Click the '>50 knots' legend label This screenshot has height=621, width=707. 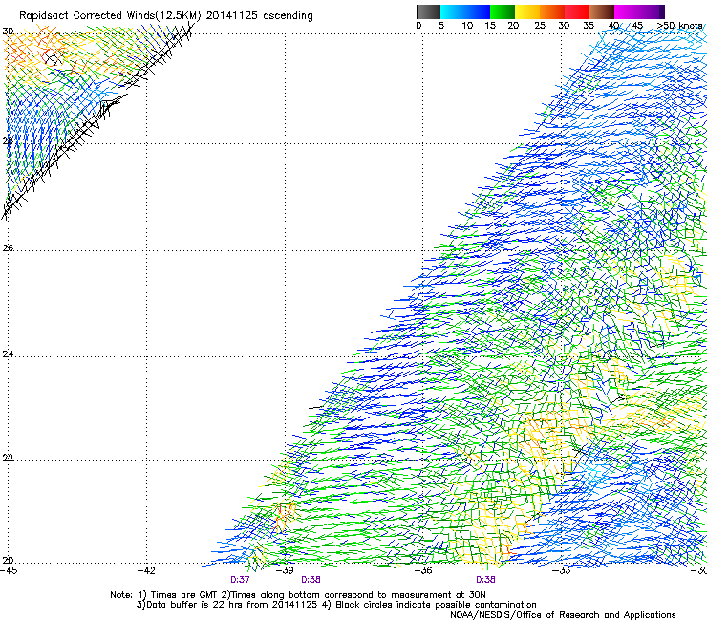click(679, 26)
